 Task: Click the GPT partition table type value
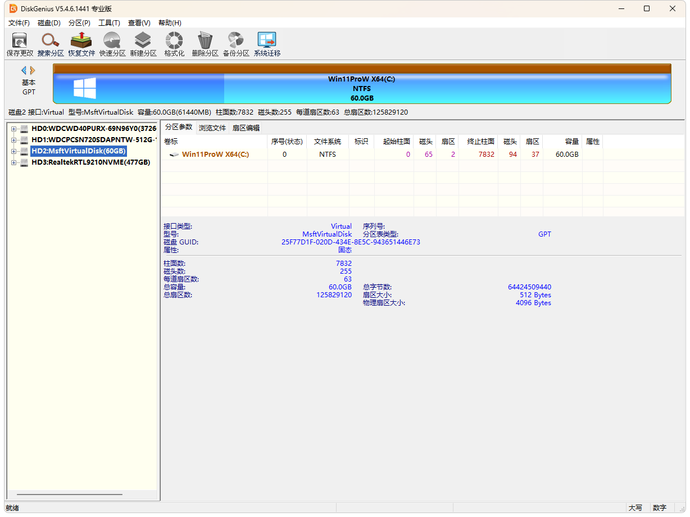coord(544,234)
